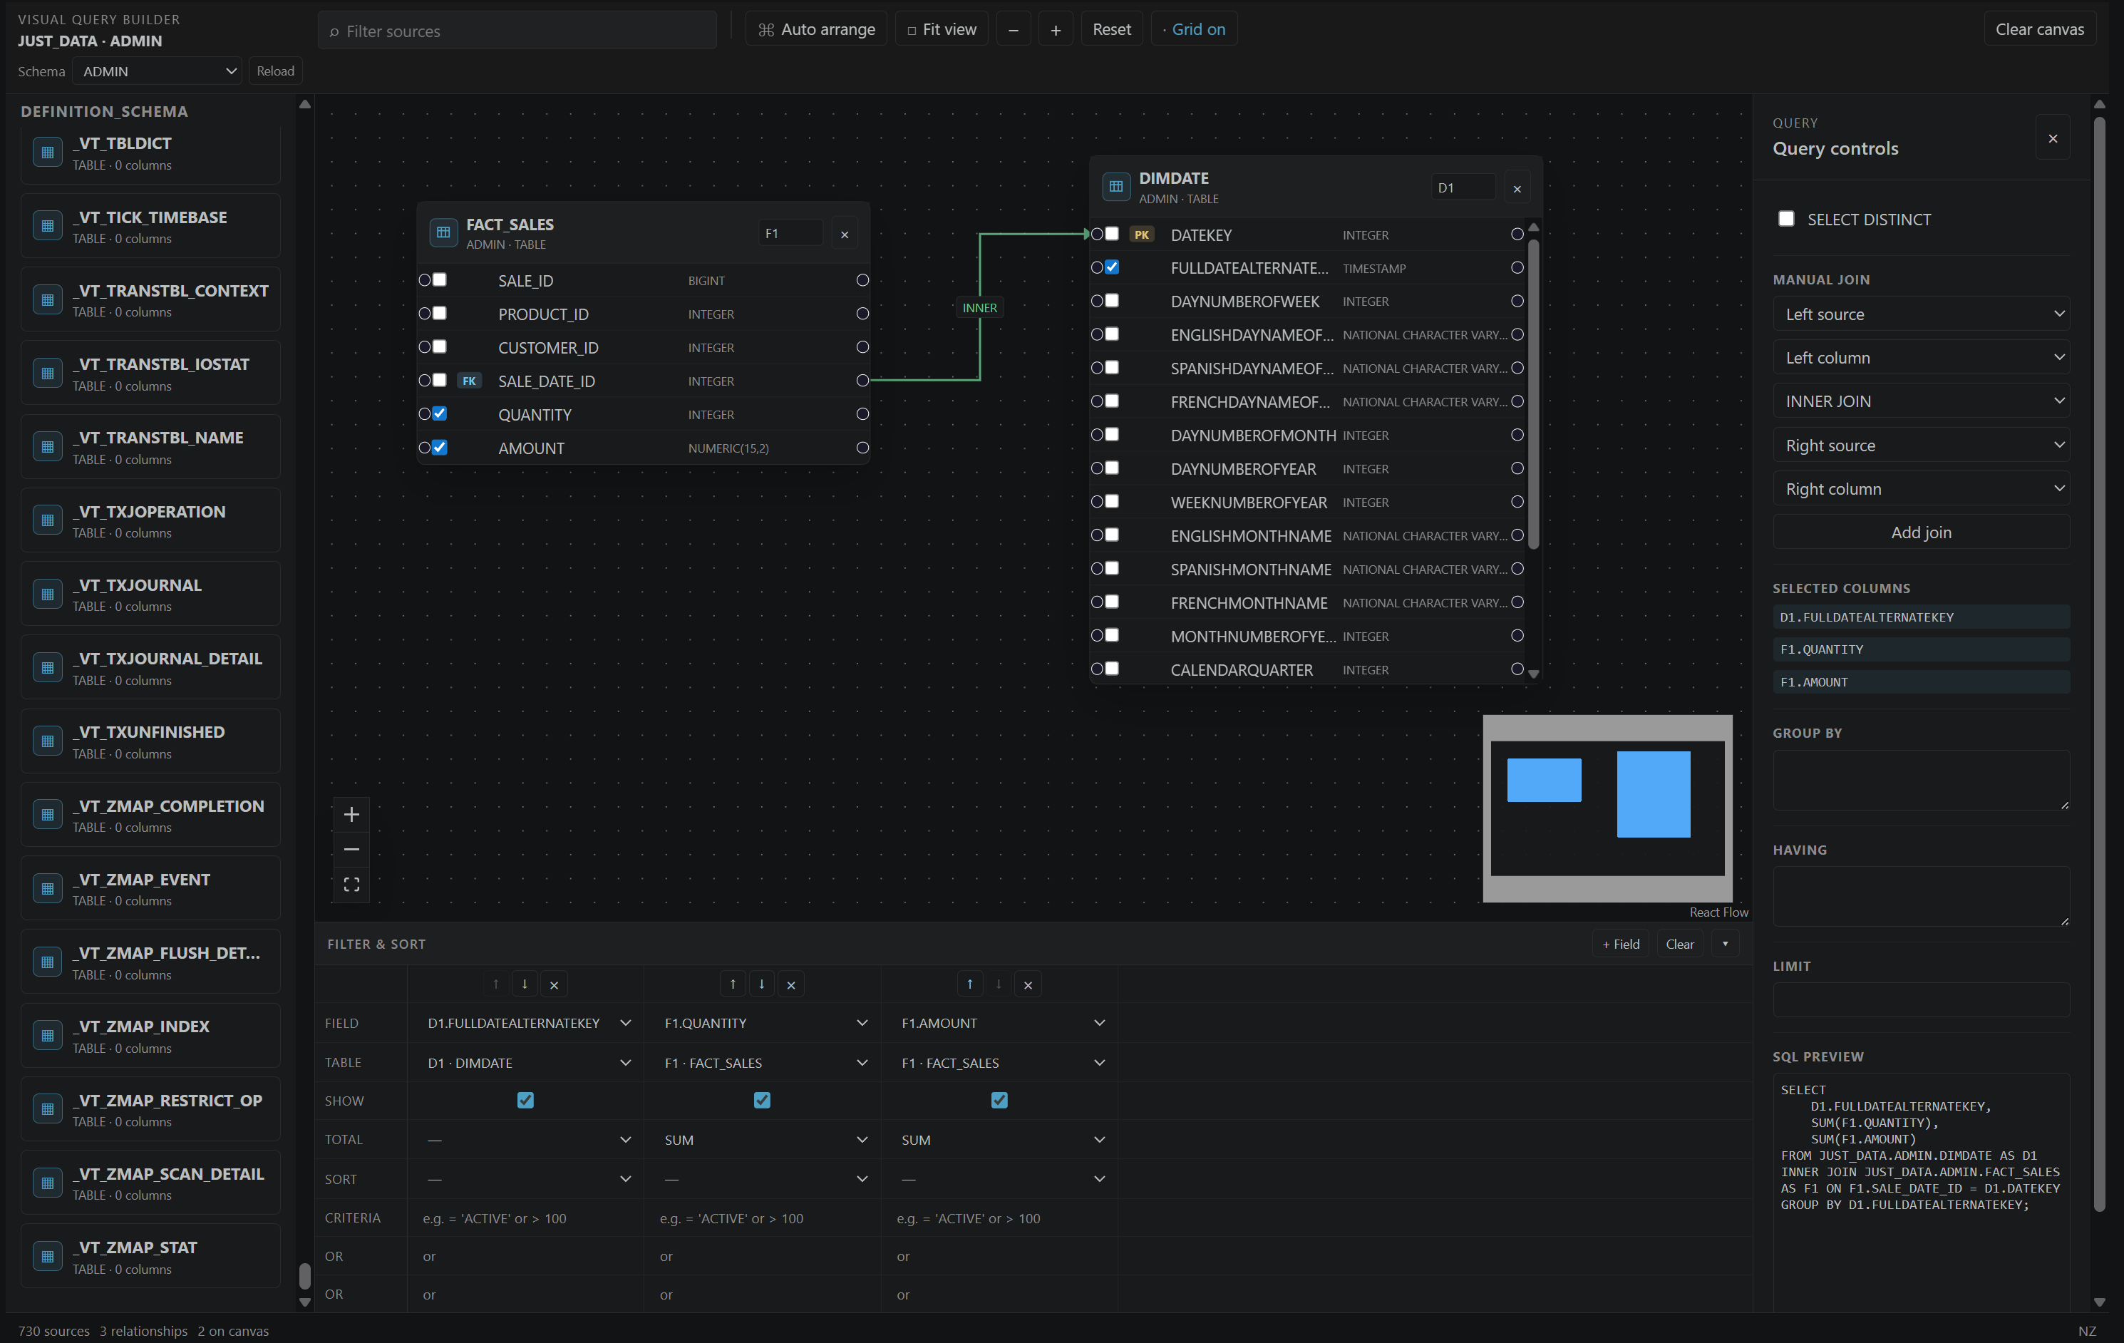This screenshot has width=2124, height=1343.
Task: Click the Filter sources search field
Action: click(x=517, y=30)
